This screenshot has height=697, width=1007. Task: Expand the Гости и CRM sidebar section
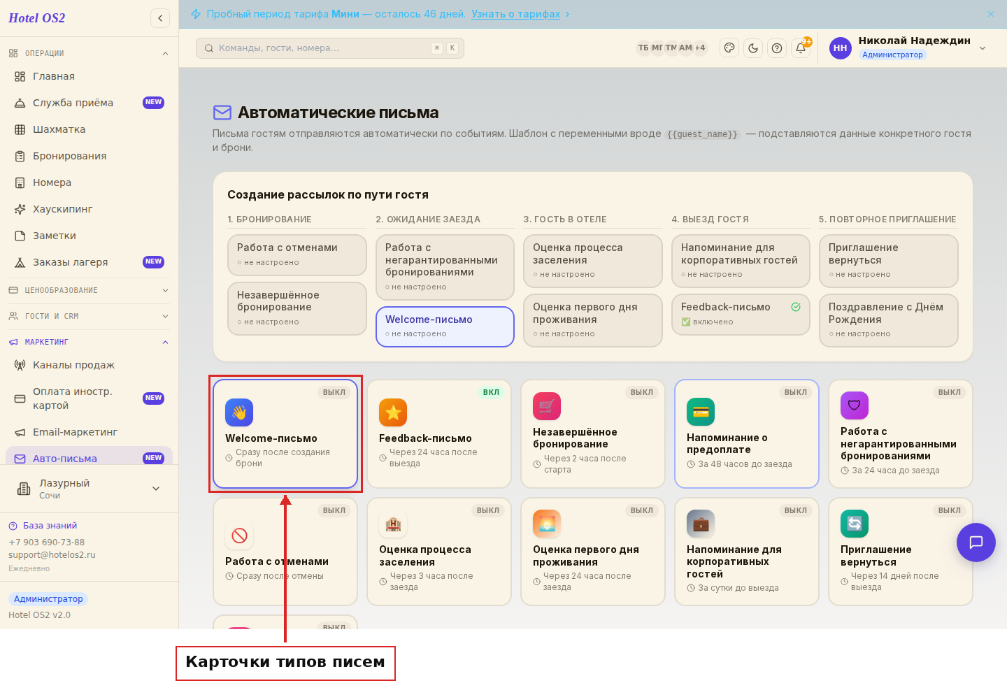click(89, 316)
